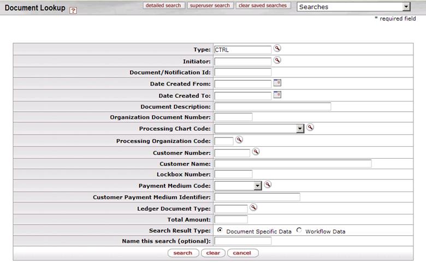Click the superuser search button
The height and width of the screenshot is (263, 426).
coord(210,5)
